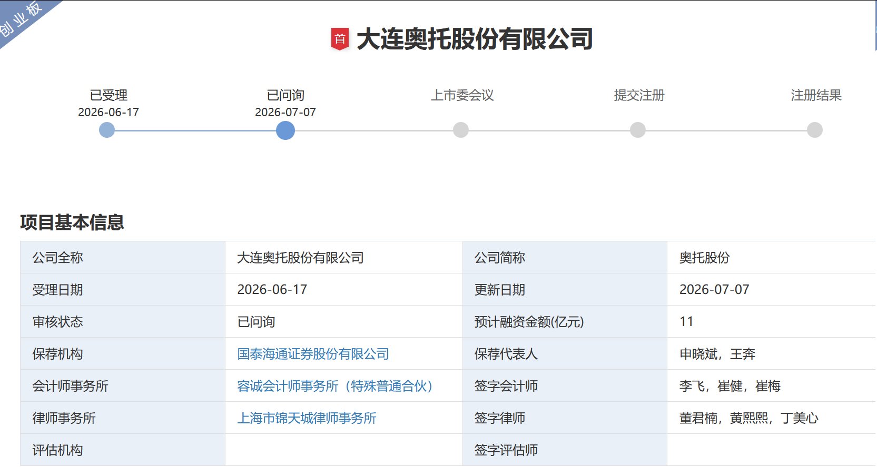
Task: Click the 受理日期 label cell
Action: [123, 290]
